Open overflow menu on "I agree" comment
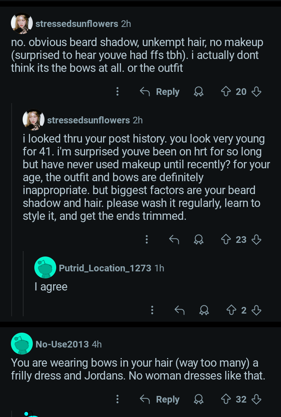The image size is (281, 417). click(x=152, y=310)
